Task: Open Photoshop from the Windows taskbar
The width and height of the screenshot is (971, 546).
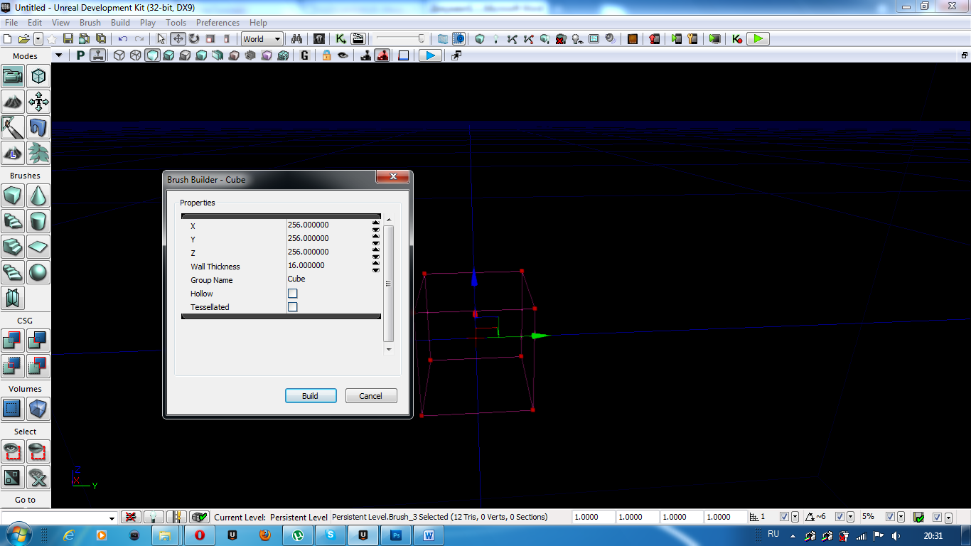Action: (396, 535)
